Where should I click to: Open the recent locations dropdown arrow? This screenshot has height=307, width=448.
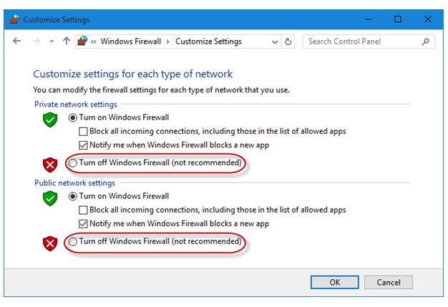pyautogui.click(x=52, y=42)
